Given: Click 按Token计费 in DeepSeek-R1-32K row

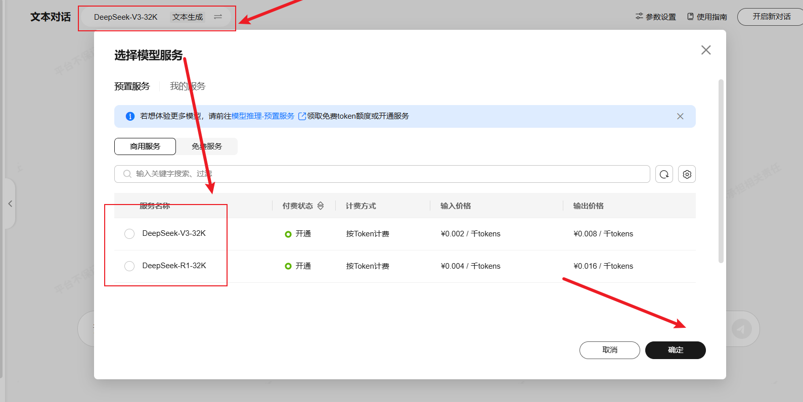Looking at the screenshot, I should [x=368, y=266].
